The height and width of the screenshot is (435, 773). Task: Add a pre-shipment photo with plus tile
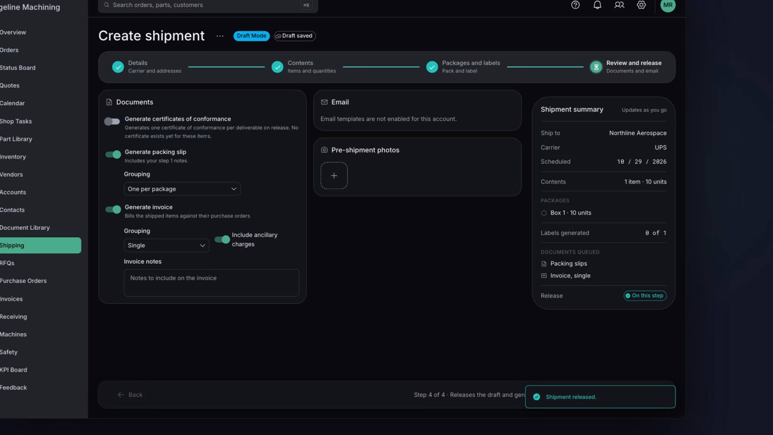click(x=334, y=176)
